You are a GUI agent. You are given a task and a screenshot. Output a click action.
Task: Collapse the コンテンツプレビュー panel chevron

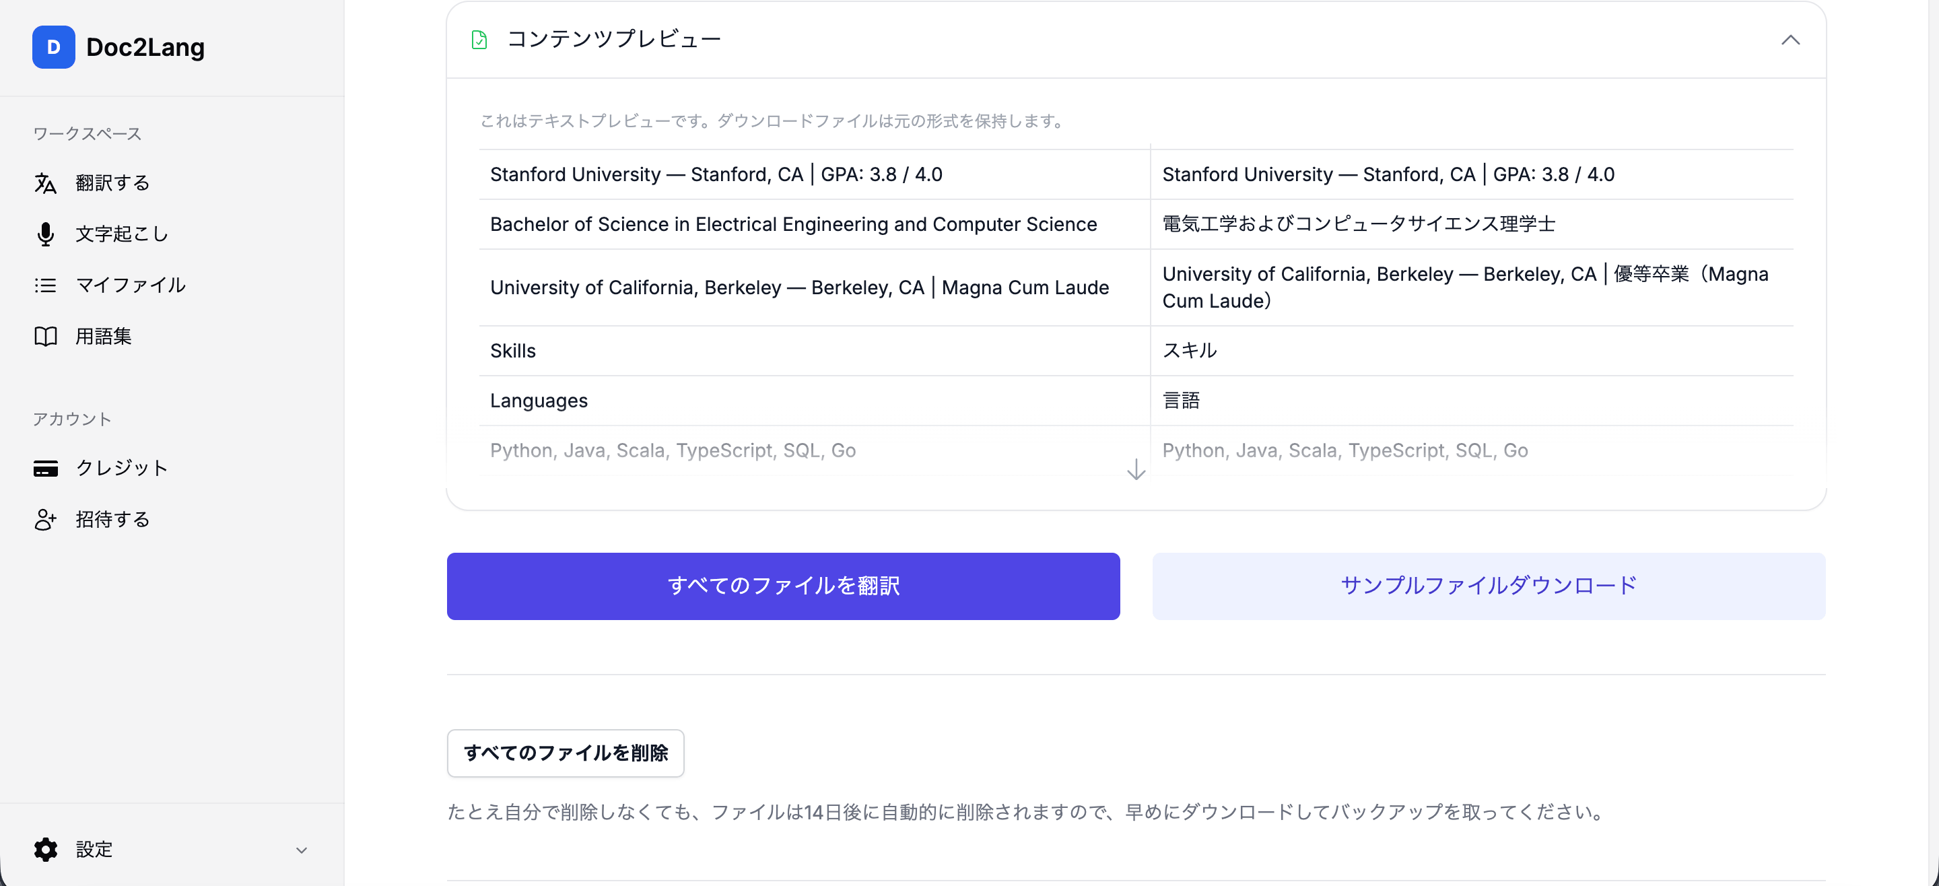[x=1790, y=40]
